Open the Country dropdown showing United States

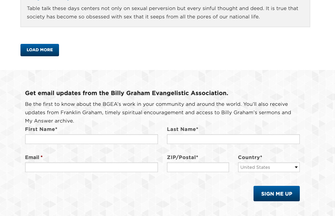pos(269,167)
